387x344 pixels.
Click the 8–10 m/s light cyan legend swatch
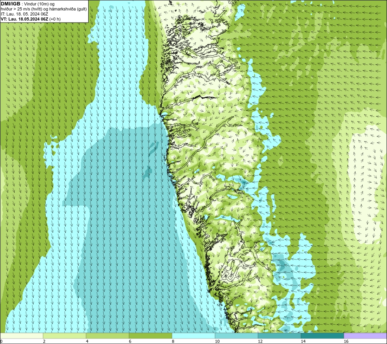click(193, 336)
